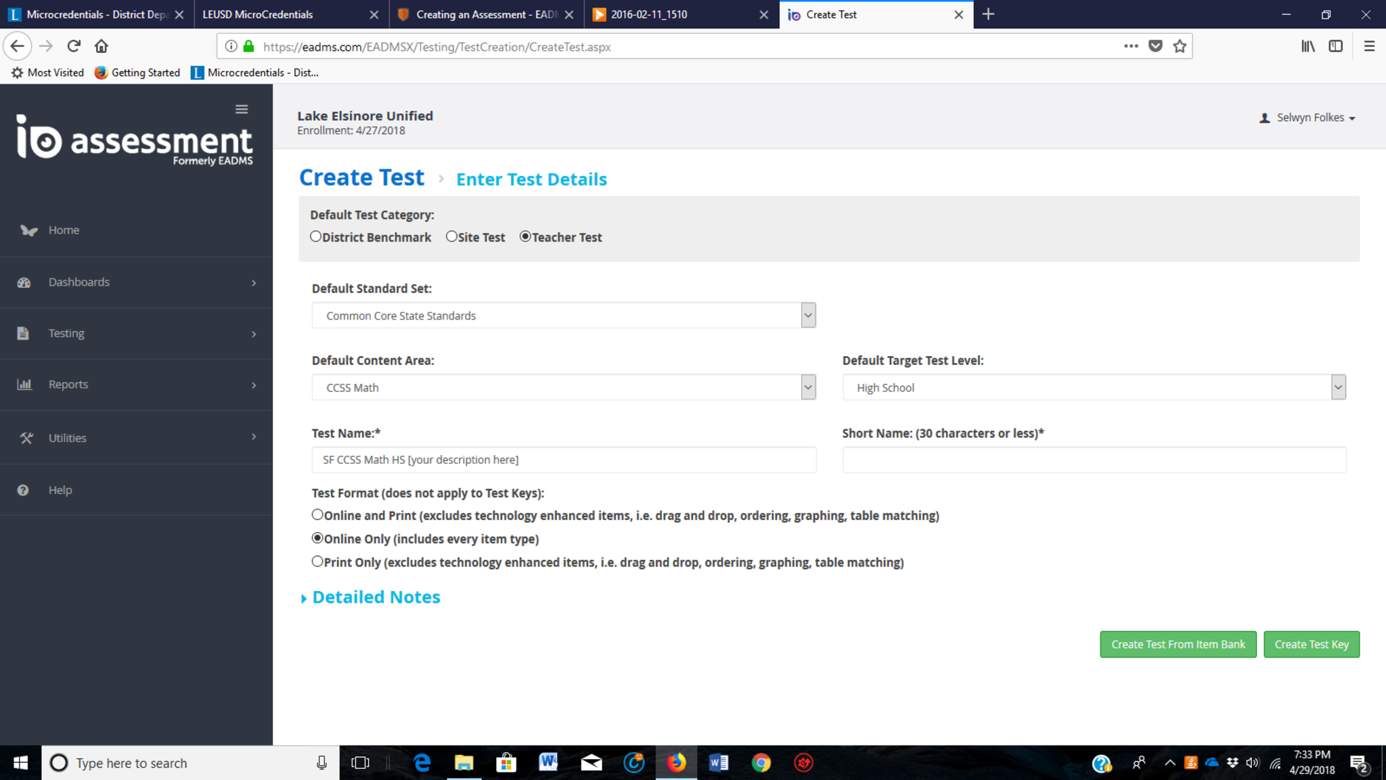Click the Utilities tools icon

26,438
